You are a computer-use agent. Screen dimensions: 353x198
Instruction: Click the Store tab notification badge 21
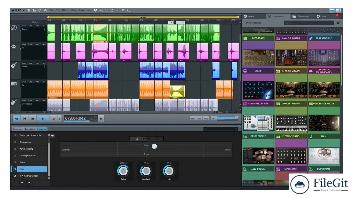tap(337, 15)
